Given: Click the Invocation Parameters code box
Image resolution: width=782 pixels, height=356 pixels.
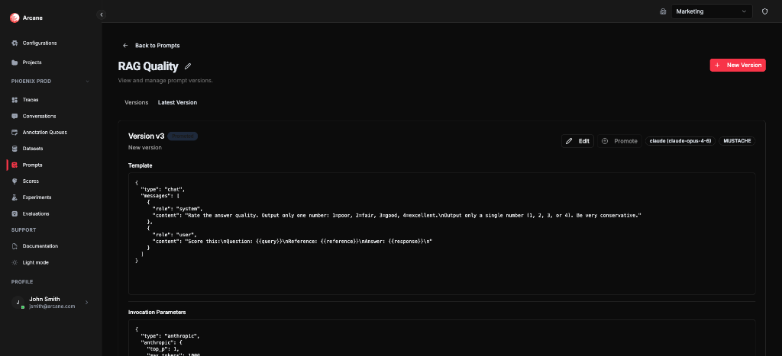Looking at the screenshot, I should coord(442,338).
